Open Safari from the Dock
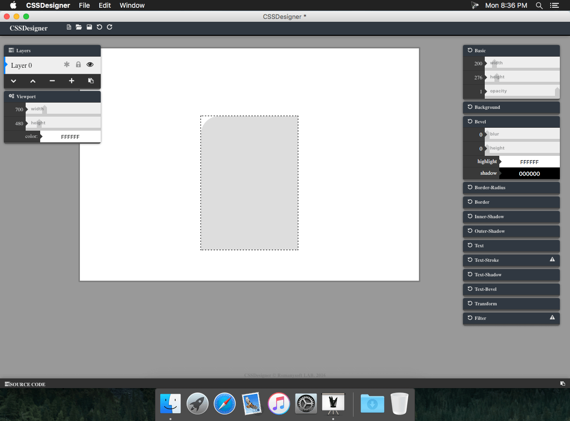Screen dimensions: 570x421 click(224, 404)
